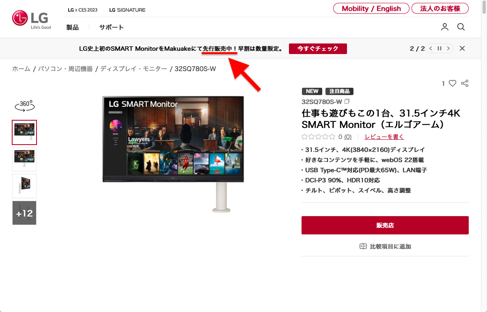Open the review count (0) link

point(348,137)
